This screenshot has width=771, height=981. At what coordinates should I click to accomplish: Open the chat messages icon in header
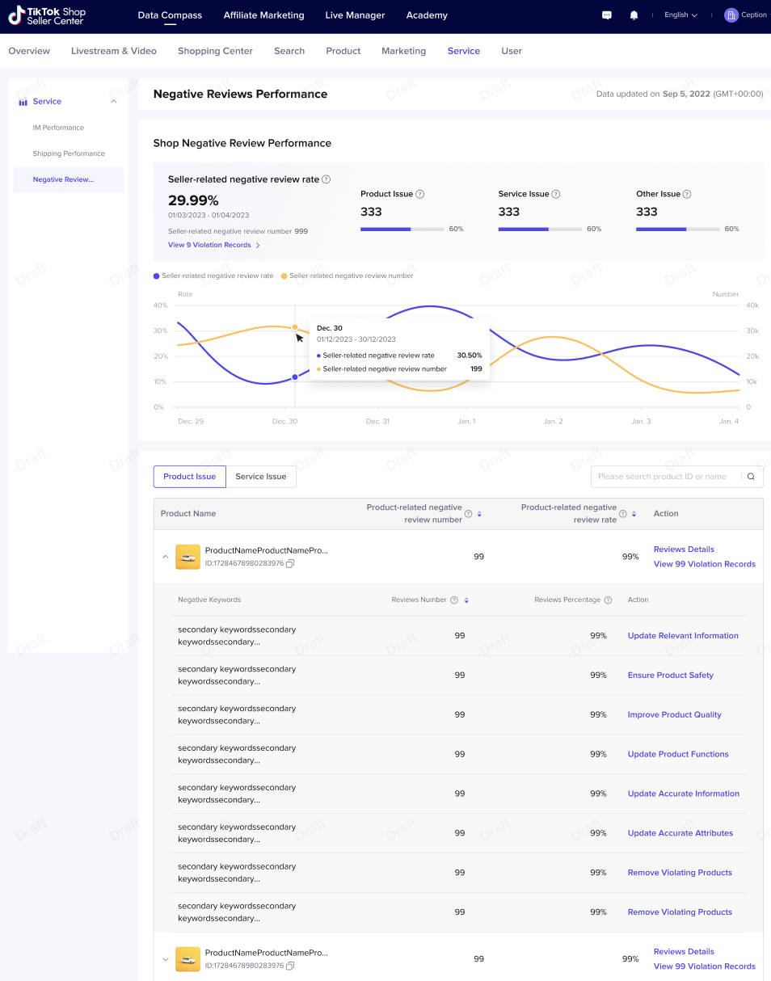pyautogui.click(x=607, y=15)
